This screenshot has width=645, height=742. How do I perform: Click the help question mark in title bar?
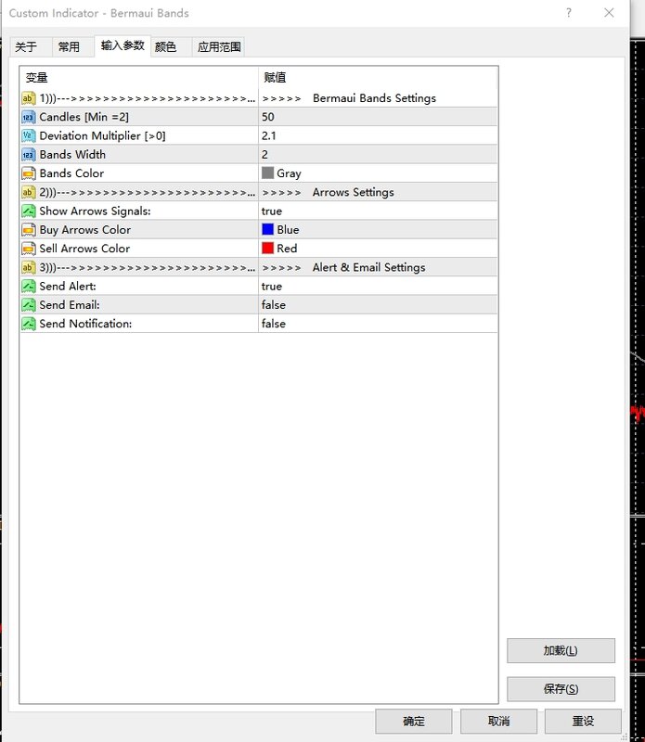(x=568, y=13)
